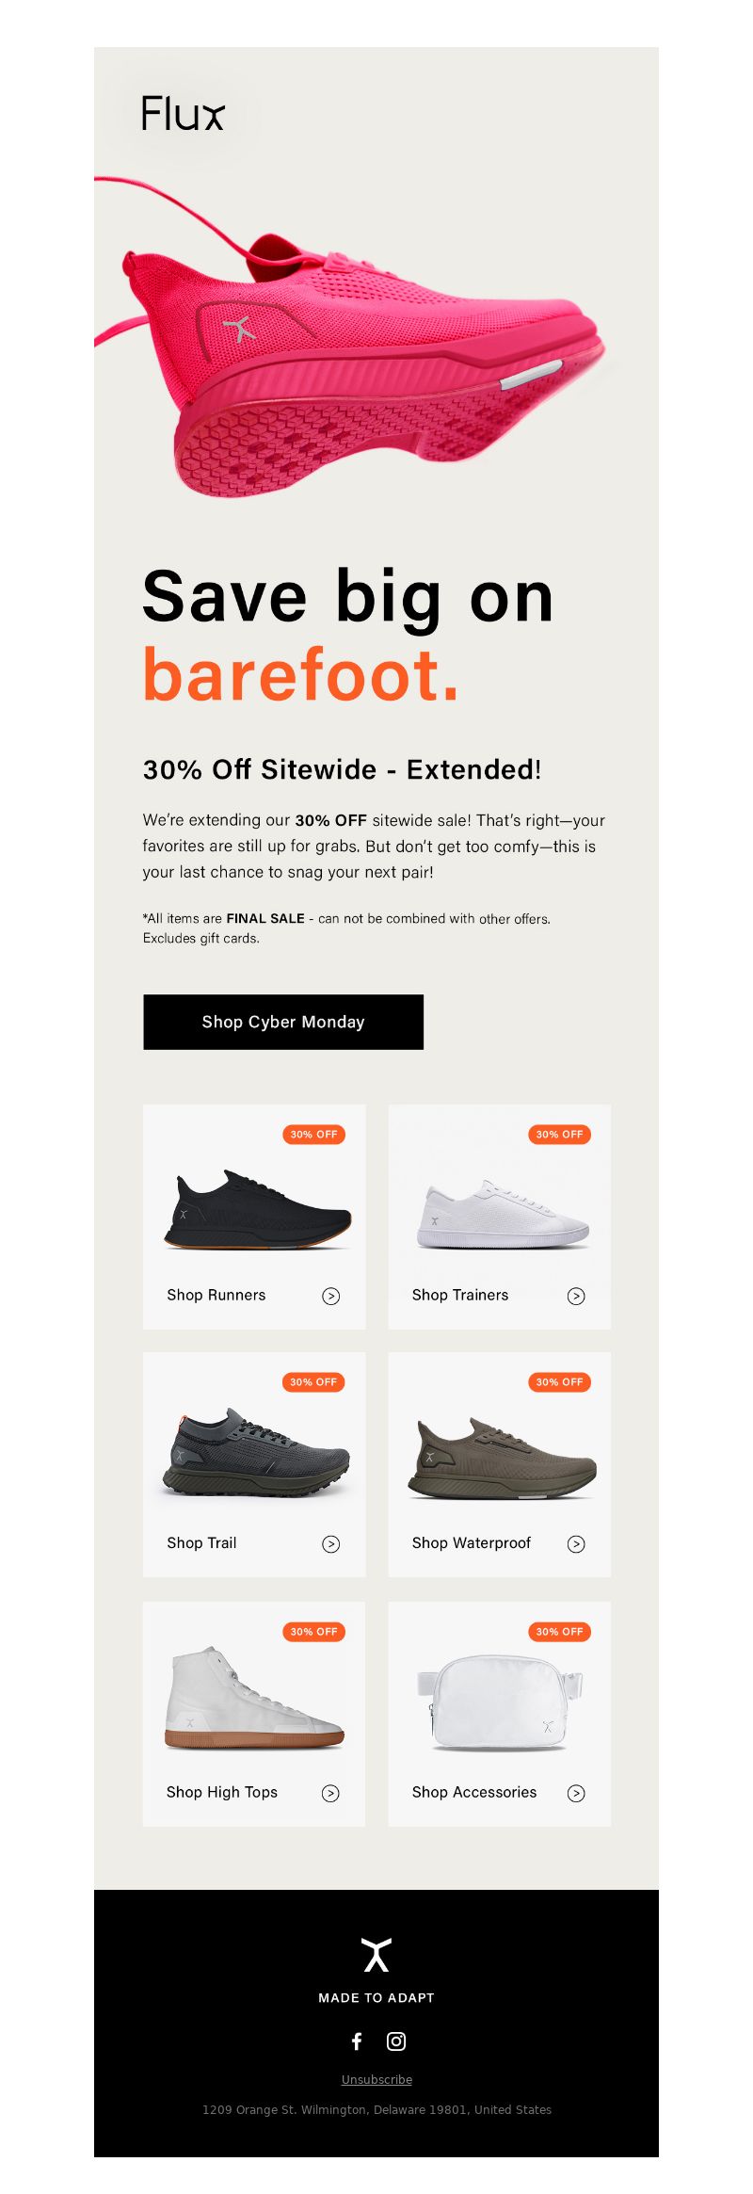This screenshot has height=2194, width=753.
Task: Click the arrow icon beside Shop Accessories
Action: click(x=576, y=1793)
